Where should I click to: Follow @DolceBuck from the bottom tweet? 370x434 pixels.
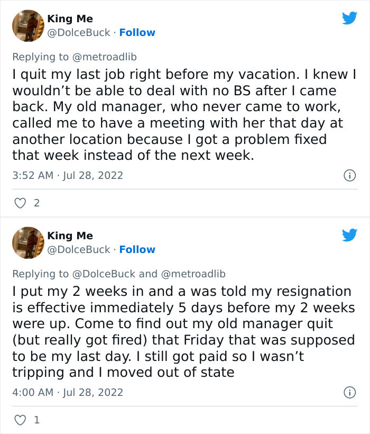137,249
